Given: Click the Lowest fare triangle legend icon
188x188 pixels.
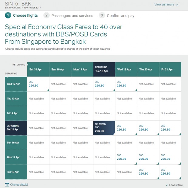Looking at the screenshot, I should click(x=166, y=185).
